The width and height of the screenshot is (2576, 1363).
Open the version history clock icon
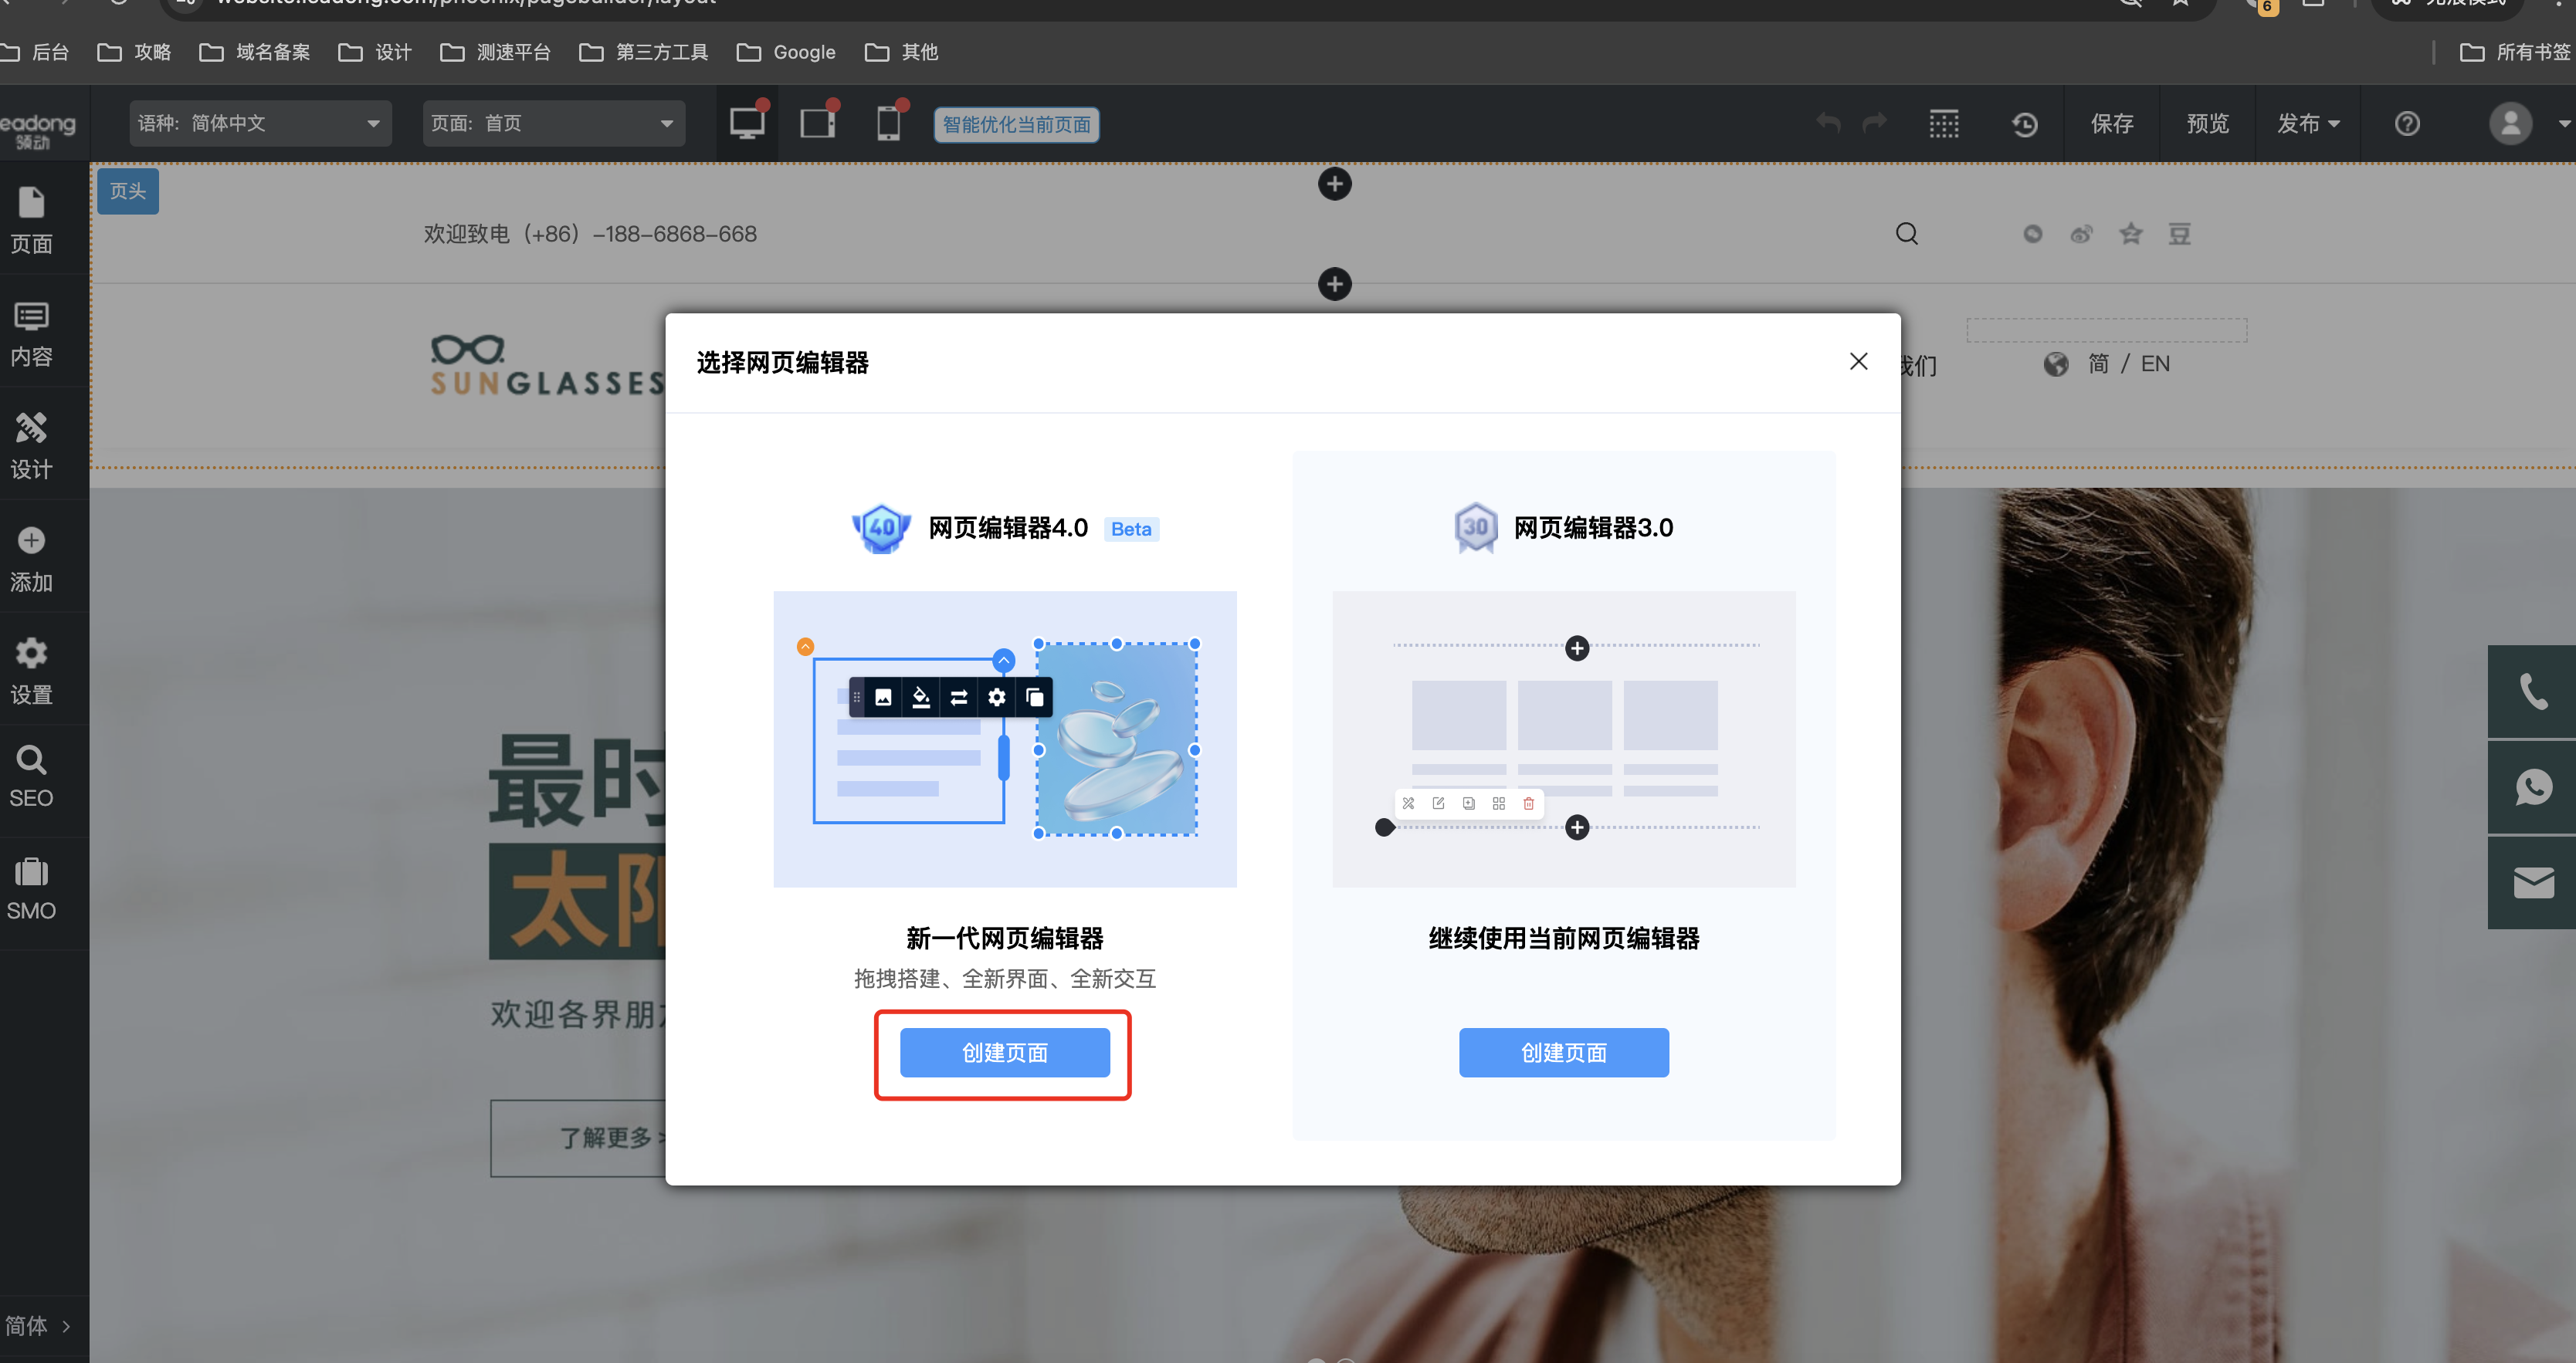(2025, 124)
